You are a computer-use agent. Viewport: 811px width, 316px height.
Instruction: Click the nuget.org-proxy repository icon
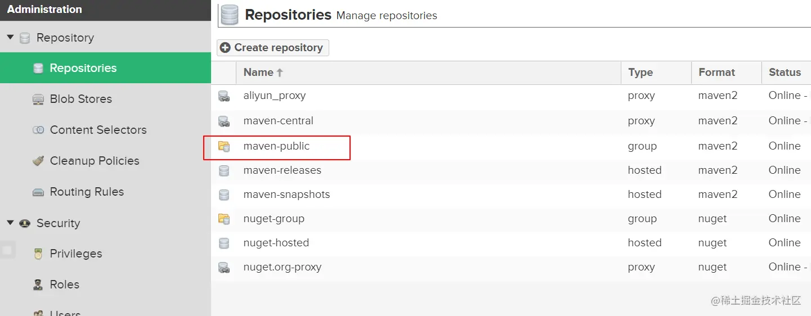(x=224, y=268)
